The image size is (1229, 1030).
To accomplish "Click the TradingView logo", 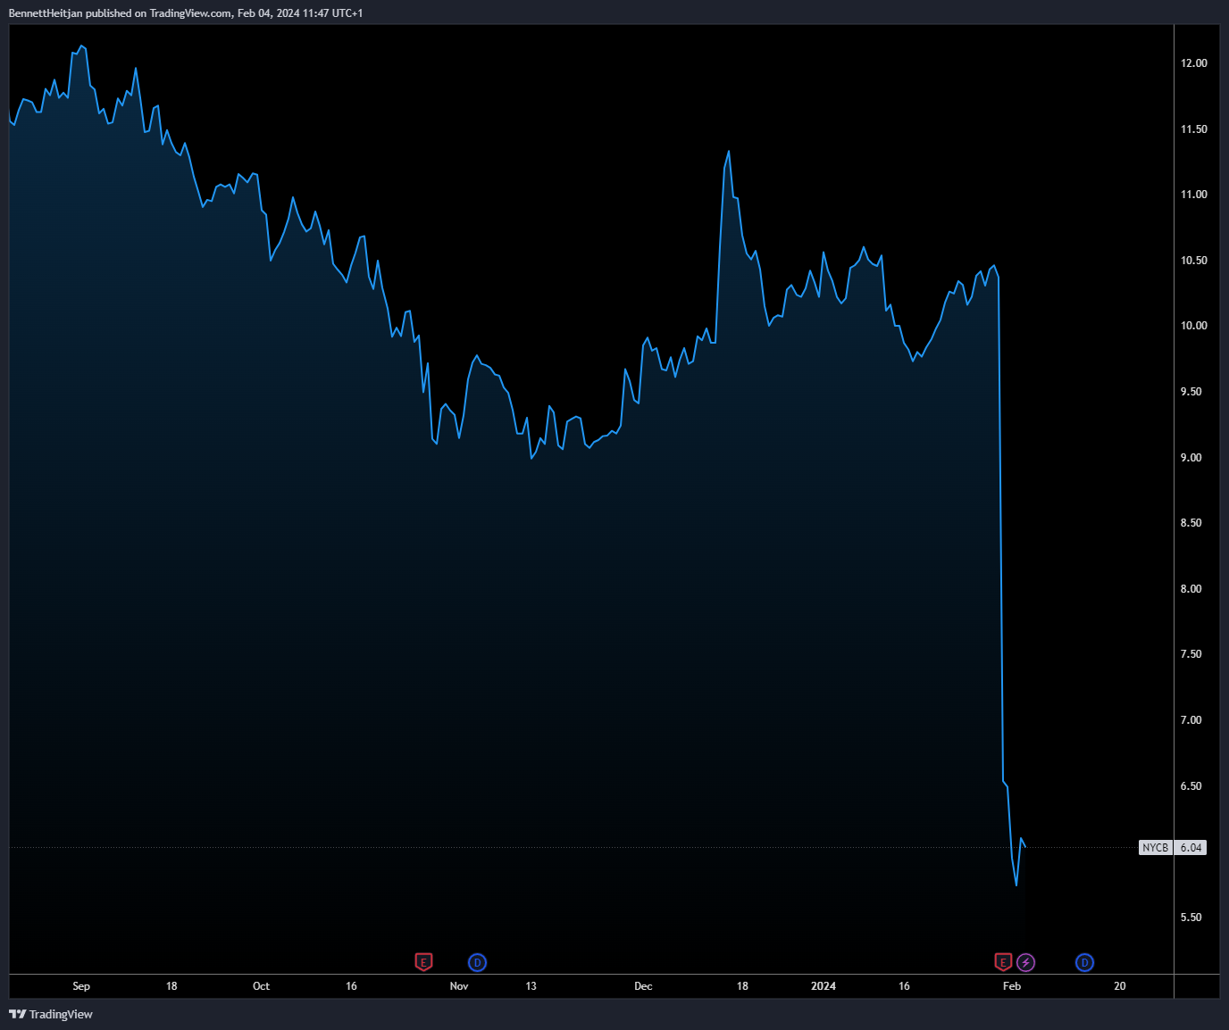I will pyautogui.click(x=51, y=1014).
